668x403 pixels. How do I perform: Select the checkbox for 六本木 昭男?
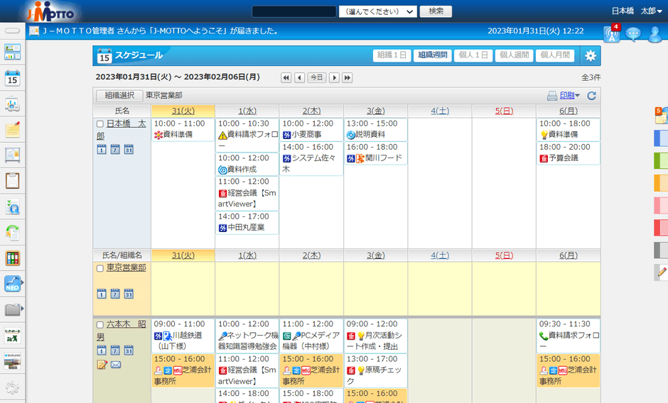[100, 324]
